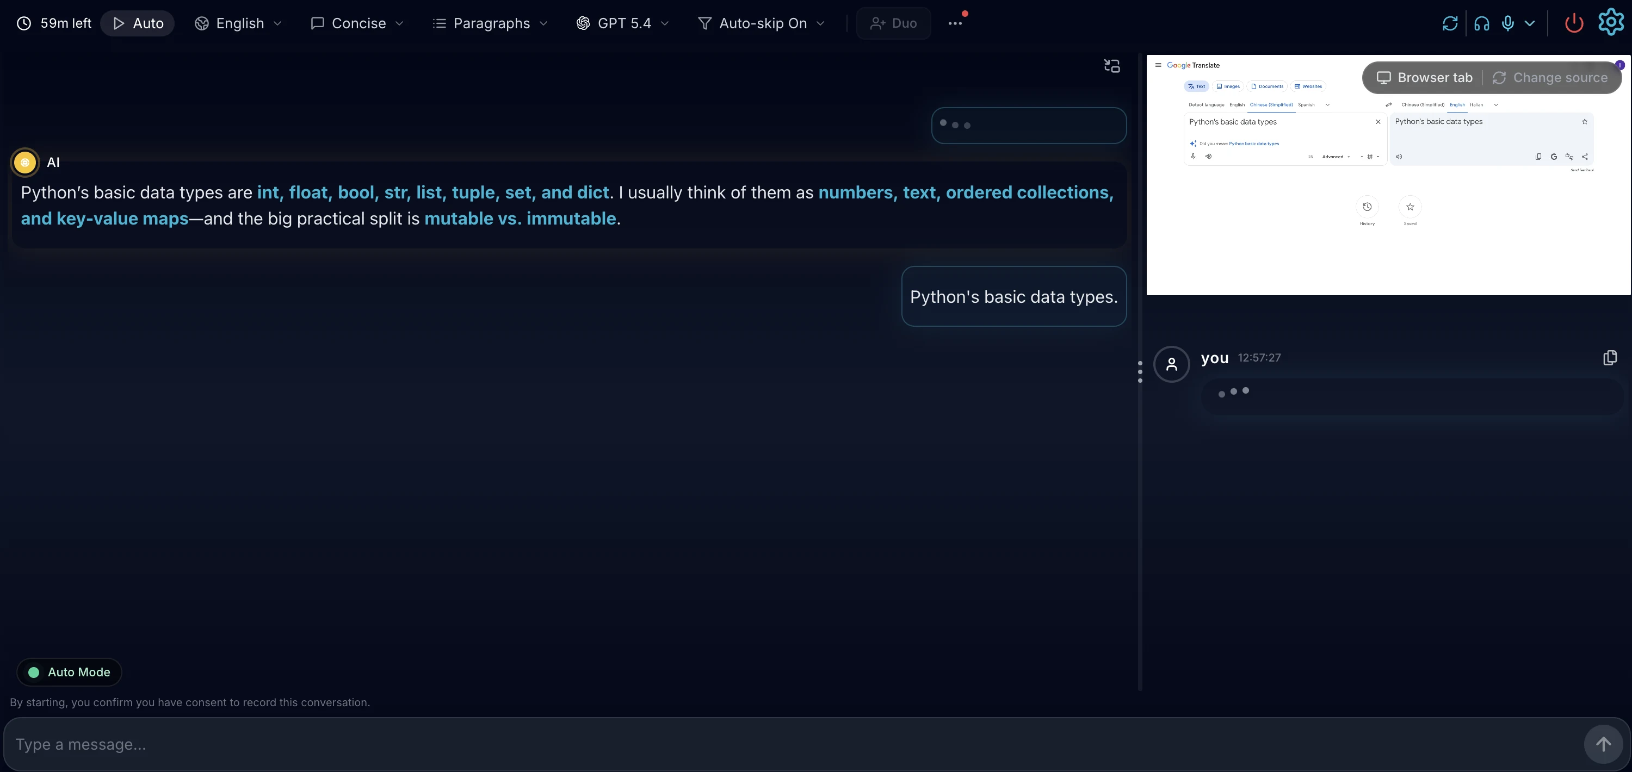Click the red power button icon
Image resolution: width=1632 pixels, height=772 pixels.
[x=1574, y=23]
